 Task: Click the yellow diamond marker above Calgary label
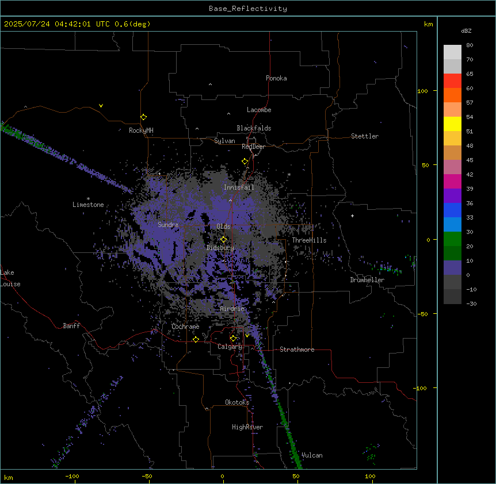[233, 339]
